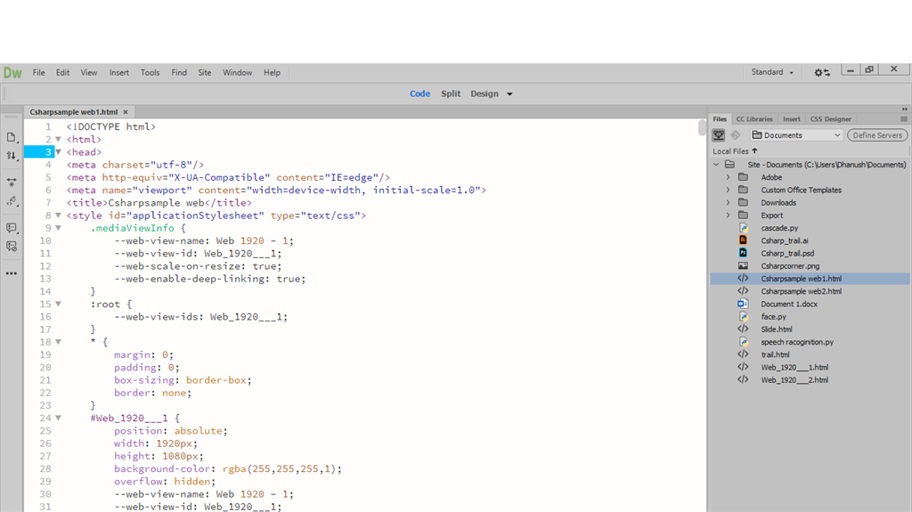Click the sync settings gear icon

point(821,72)
